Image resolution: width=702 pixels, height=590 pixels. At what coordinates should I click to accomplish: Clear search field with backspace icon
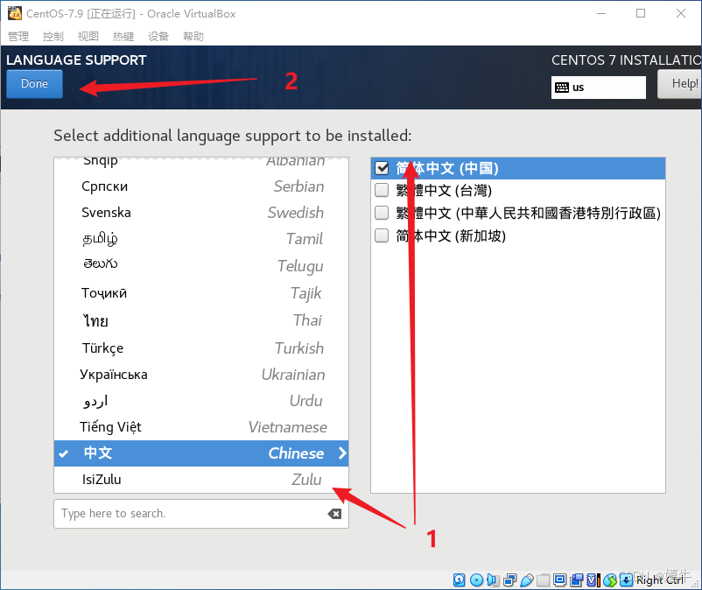[334, 514]
